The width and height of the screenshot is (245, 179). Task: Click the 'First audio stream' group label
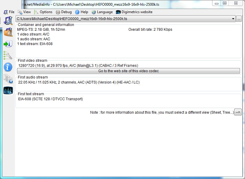[33, 77]
